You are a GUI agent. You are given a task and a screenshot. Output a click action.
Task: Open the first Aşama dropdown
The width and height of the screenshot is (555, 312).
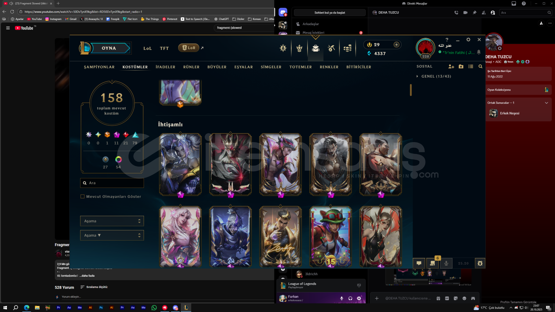(x=112, y=221)
